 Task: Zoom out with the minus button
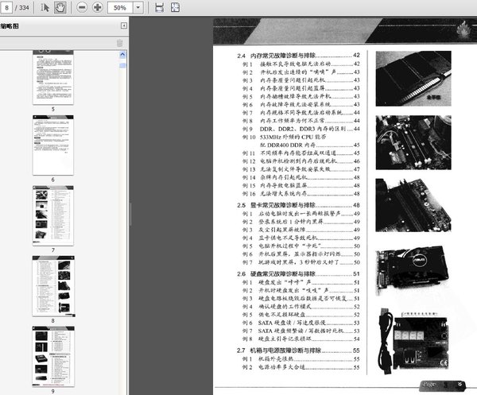pos(82,7)
